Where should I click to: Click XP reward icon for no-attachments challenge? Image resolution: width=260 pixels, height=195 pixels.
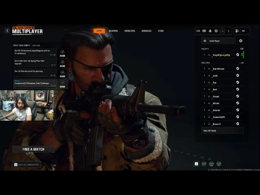pyautogui.click(x=62, y=52)
